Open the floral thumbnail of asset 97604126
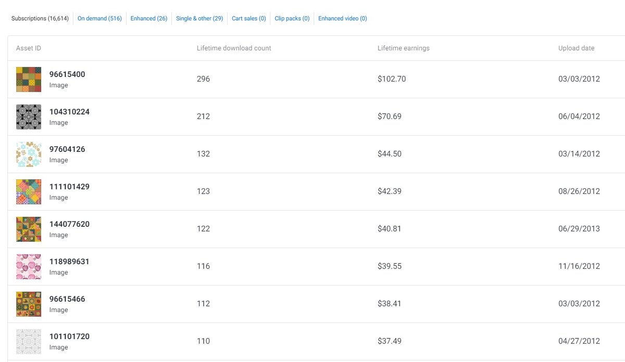The width and height of the screenshot is (625, 362). tap(29, 154)
